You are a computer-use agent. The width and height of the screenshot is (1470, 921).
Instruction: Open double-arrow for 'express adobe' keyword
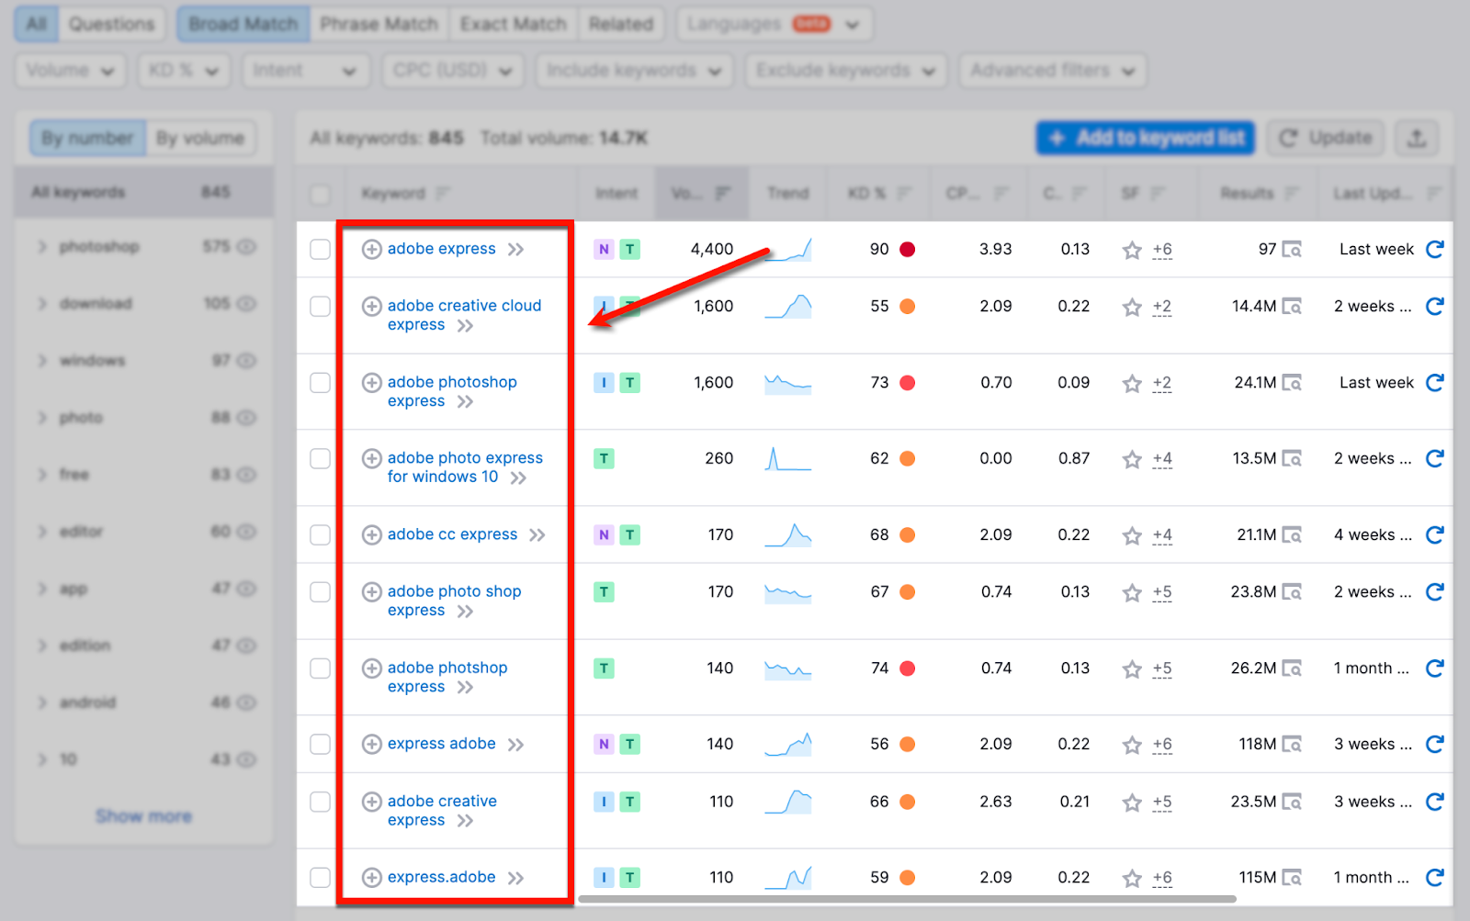tap(515, 745)
